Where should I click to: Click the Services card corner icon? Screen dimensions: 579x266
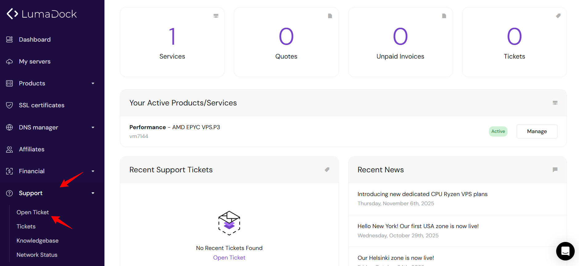click(x=216, y=16)
